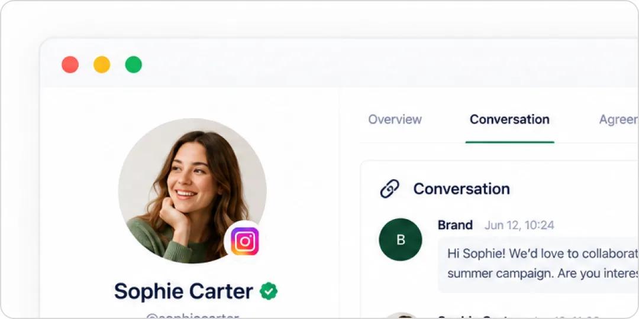Click the red close window button
Screen dimensions: 639x319
point(70,65)
